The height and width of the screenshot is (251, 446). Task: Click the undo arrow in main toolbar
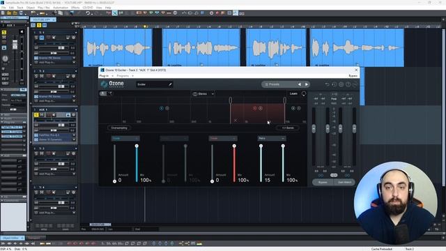click(x=89, y=13)
